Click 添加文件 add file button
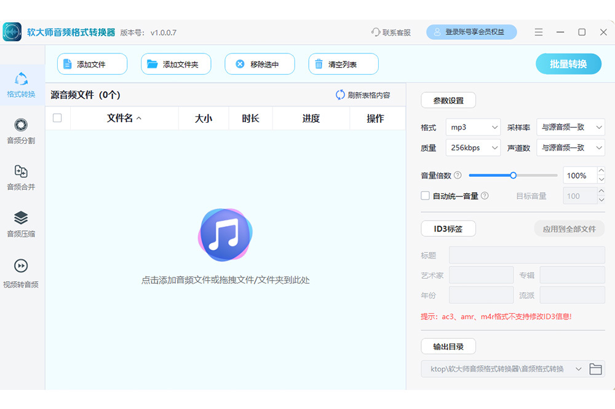The image size is (615, 409). [x=92, y=64]
